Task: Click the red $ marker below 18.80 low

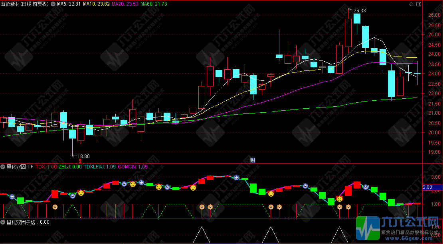Action: [x=80, y=161]
